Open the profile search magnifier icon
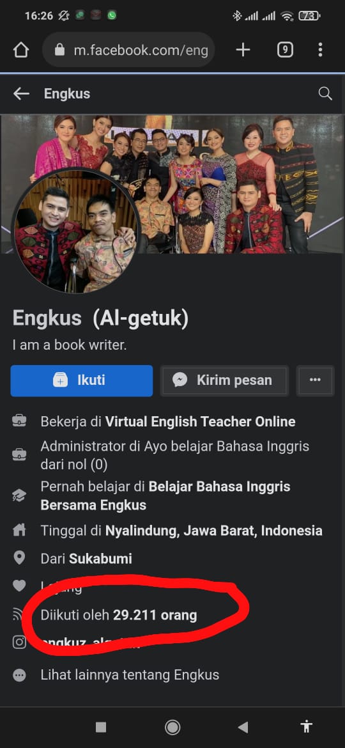 [325, 93]
